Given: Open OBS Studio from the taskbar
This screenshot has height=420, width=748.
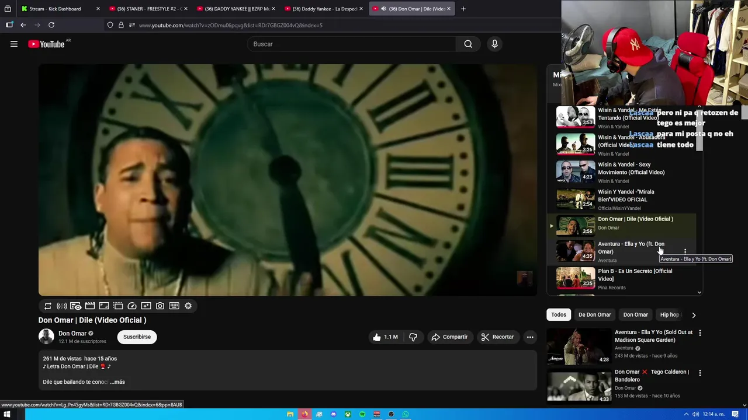Looking at the screenshot, I should click(x=391, y=414).
